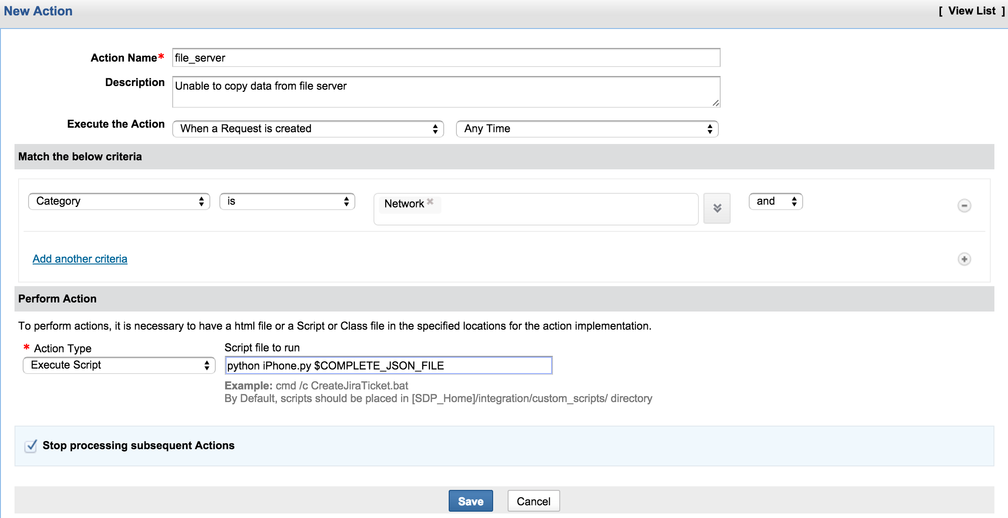Click the Action Name text field
Viewport: 1008px width, 518px height.
pyautogui.click(x=446, y=58)
